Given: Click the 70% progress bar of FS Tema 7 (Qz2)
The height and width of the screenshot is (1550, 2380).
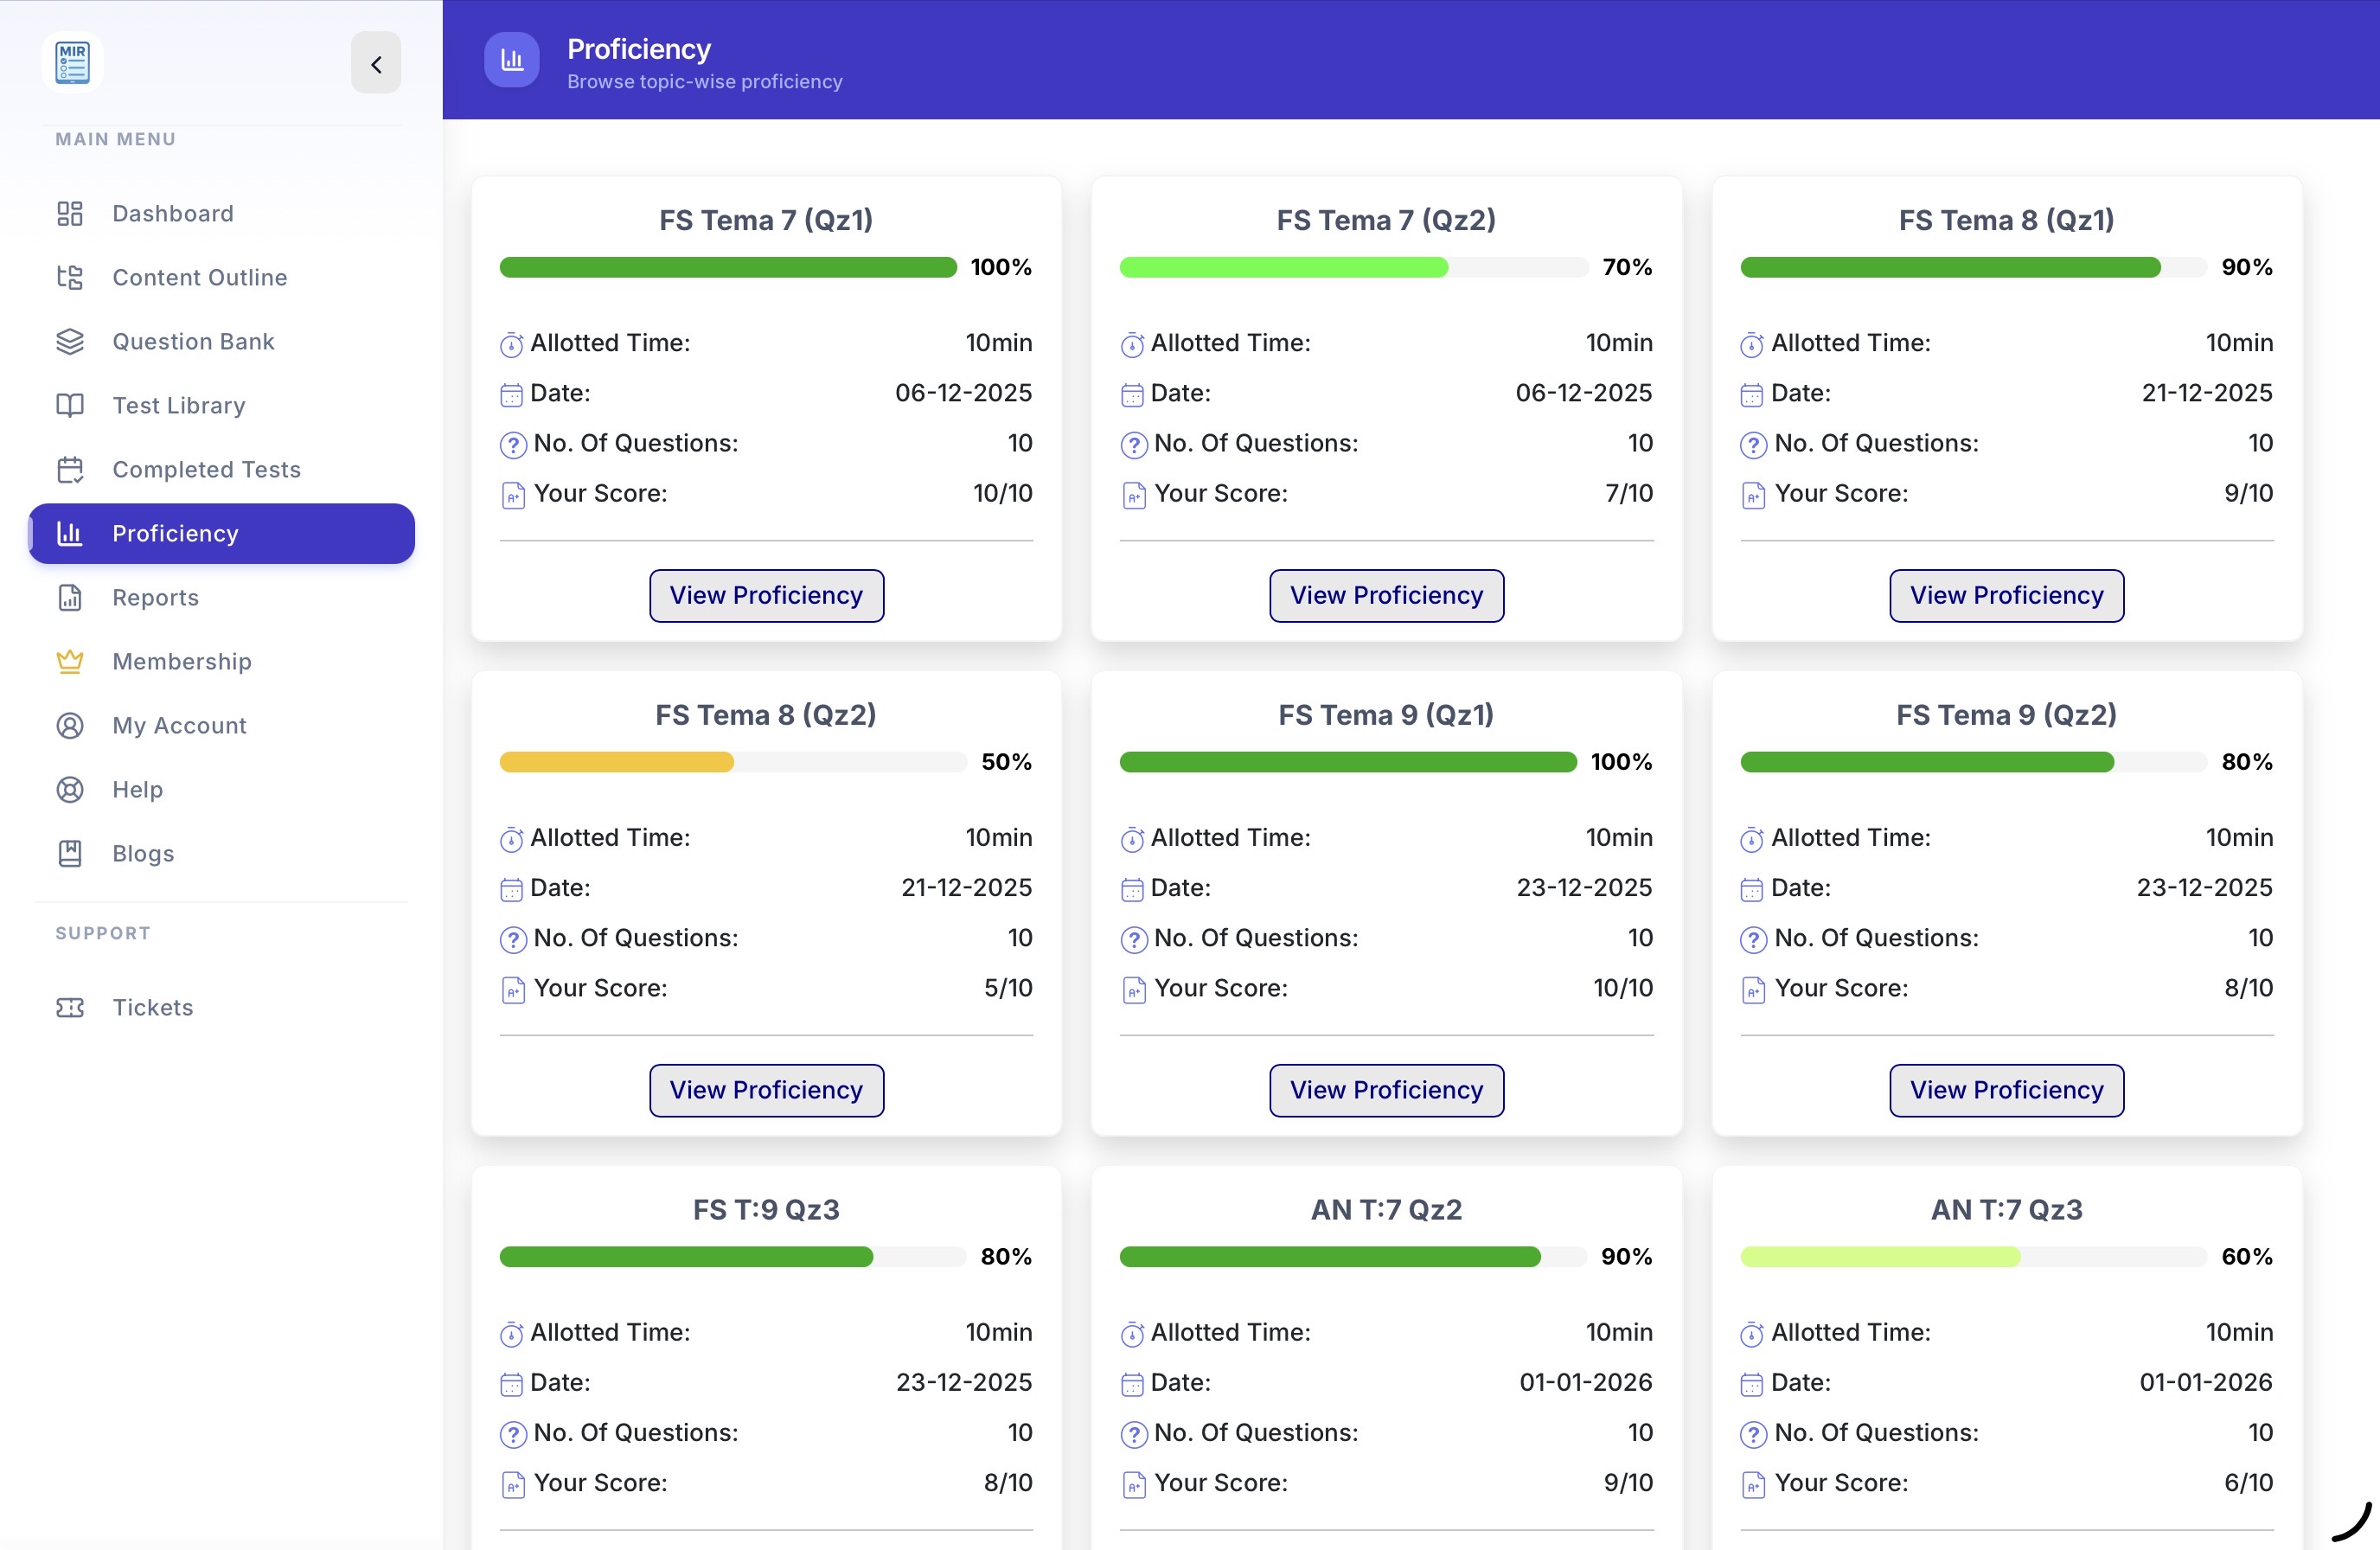Looking at the screenshot, I should tap(1354, 267).
